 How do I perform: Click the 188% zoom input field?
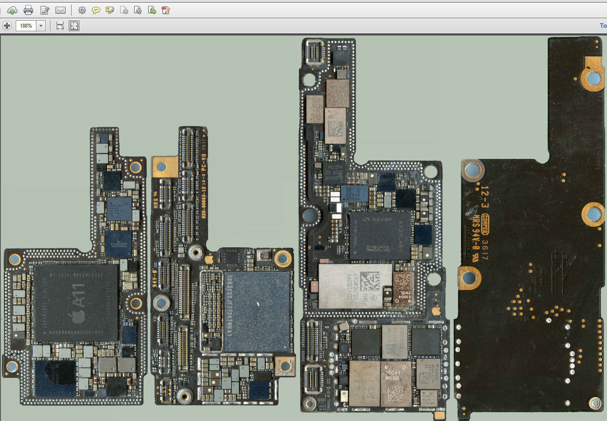pos(26,26)
